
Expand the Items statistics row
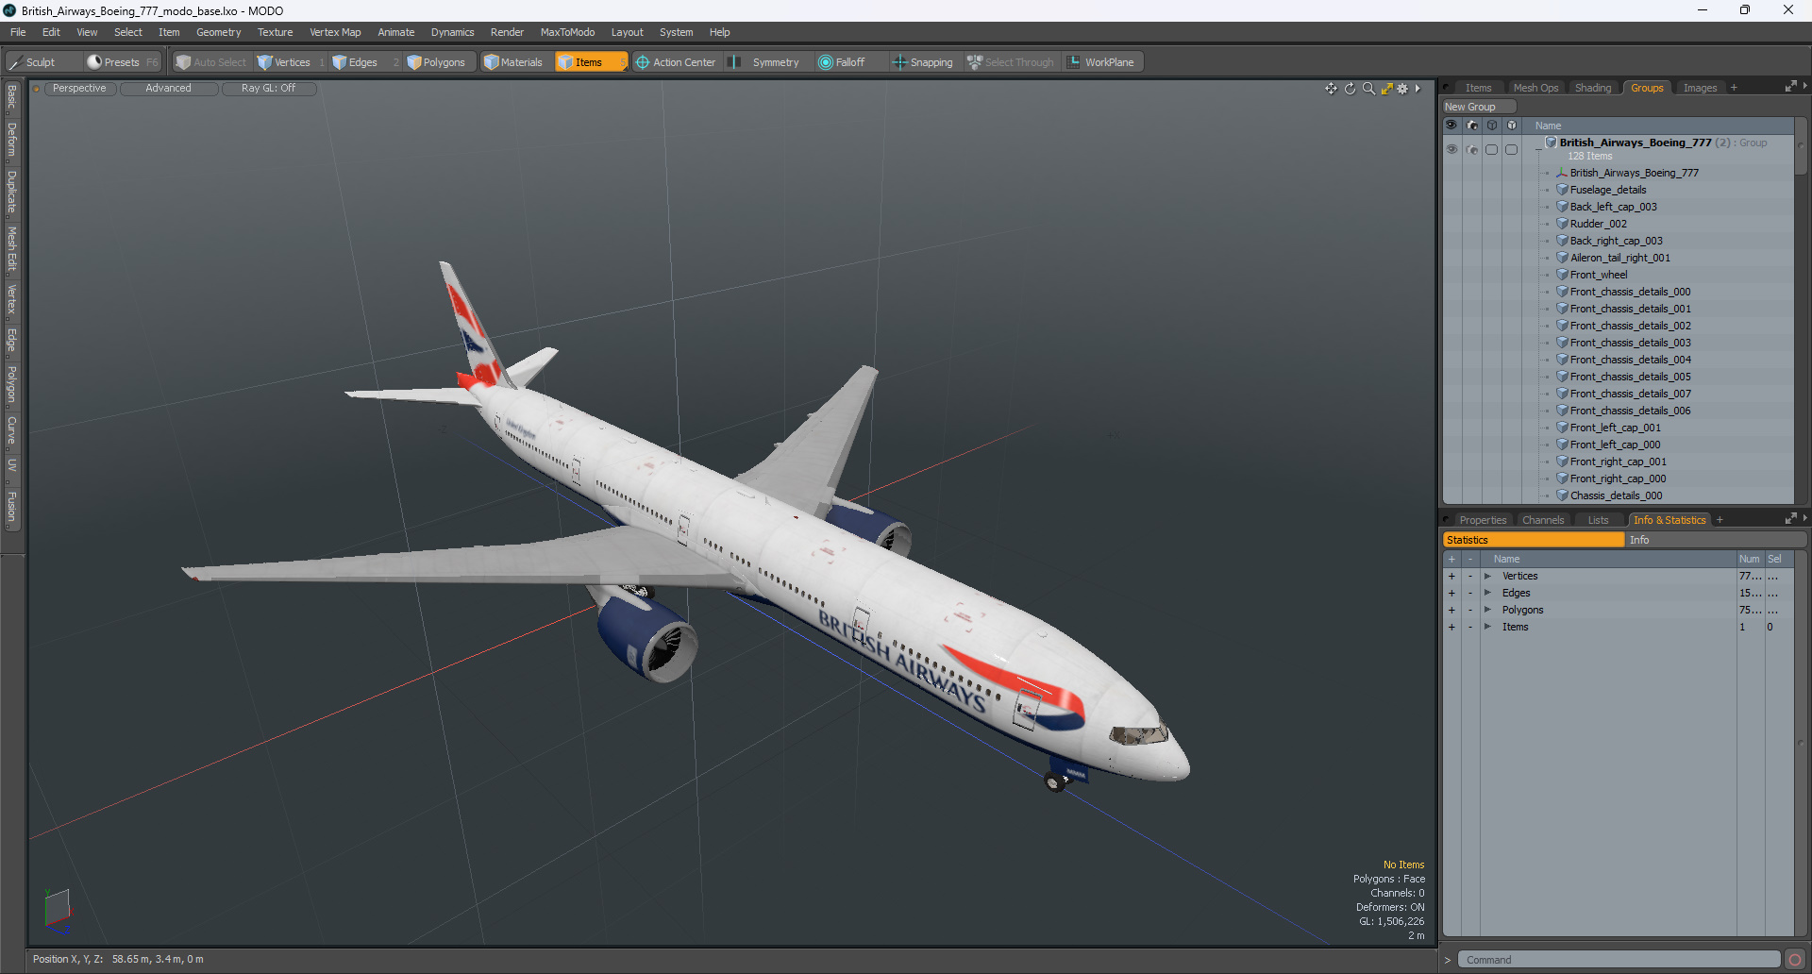pyautogui.click(x=1487, y=627)
